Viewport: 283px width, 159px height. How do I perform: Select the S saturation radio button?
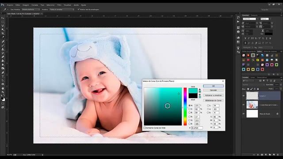coord(189,109)
